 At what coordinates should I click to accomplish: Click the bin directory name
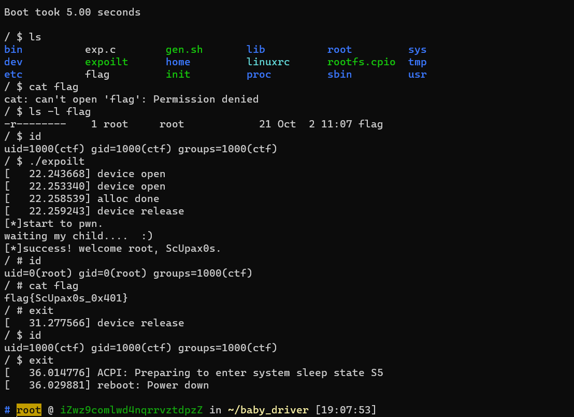[x=13, y=50]
